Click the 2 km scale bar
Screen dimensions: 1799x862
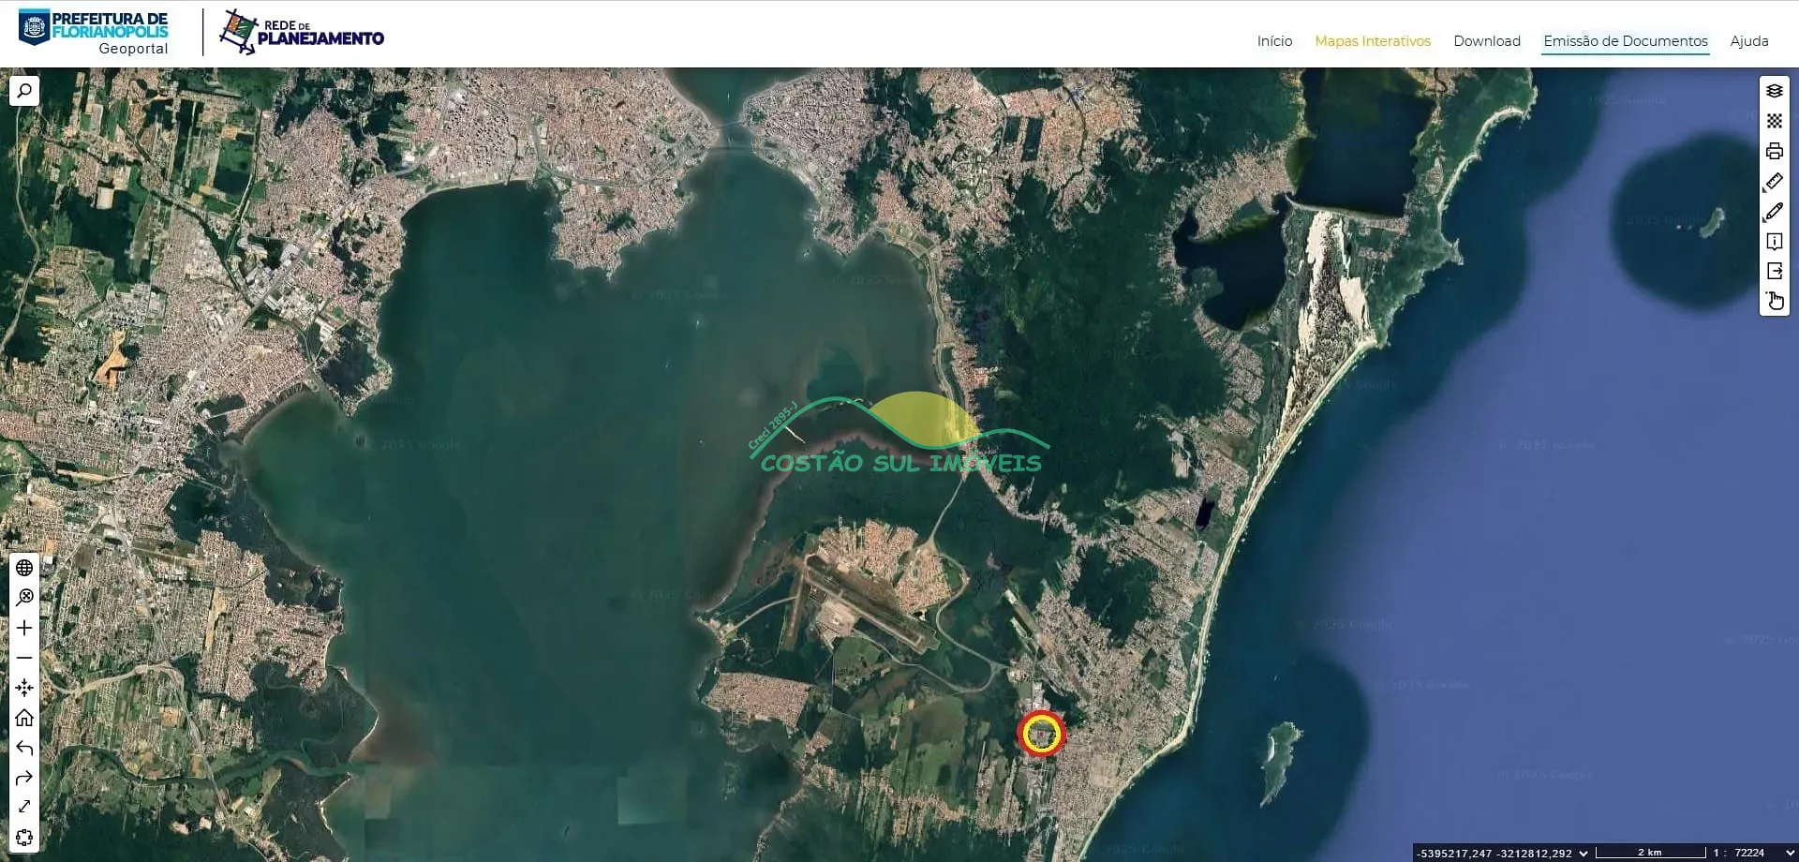point(1650,853)
